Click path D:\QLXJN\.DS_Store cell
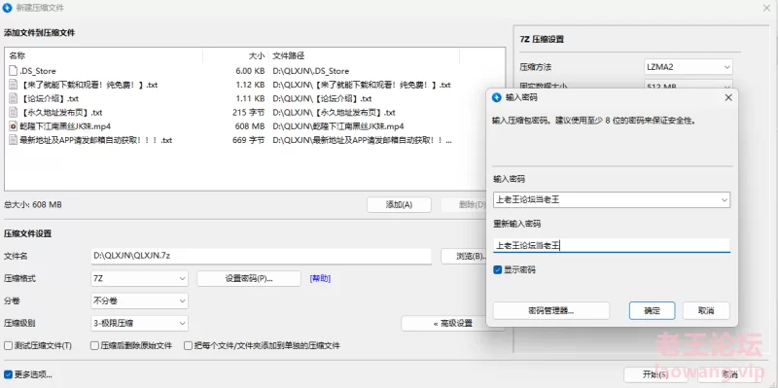 coord(310,71)
